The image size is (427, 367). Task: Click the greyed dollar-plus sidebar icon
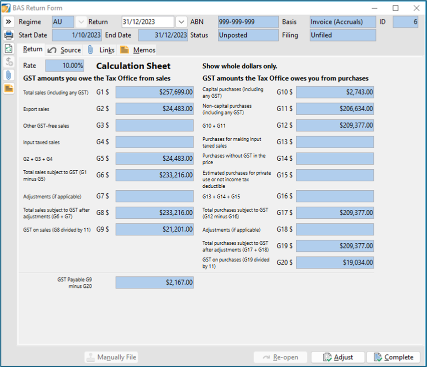coord(9,62)
